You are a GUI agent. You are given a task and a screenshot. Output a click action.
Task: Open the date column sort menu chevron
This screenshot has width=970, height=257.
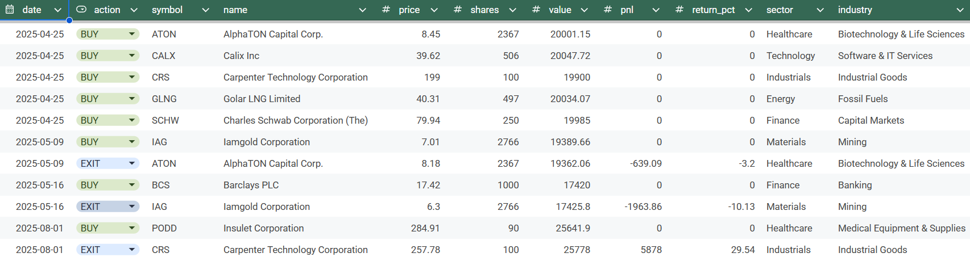57,10
